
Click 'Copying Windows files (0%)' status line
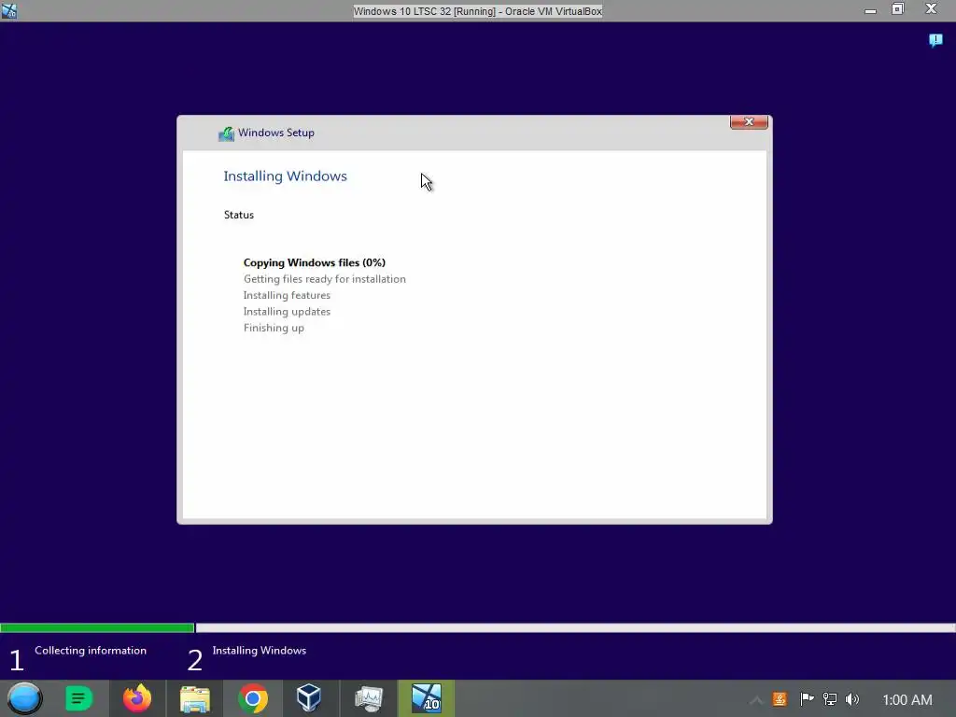point(315,262)
